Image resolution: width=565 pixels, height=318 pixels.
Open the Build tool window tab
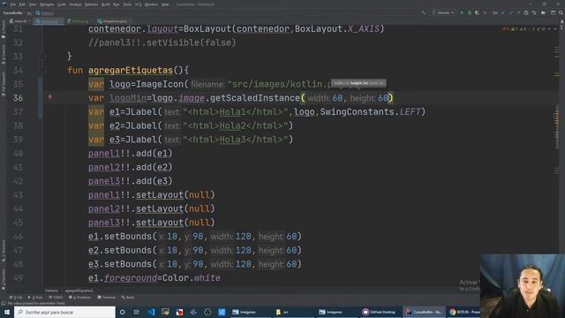(x=128, y=298)
